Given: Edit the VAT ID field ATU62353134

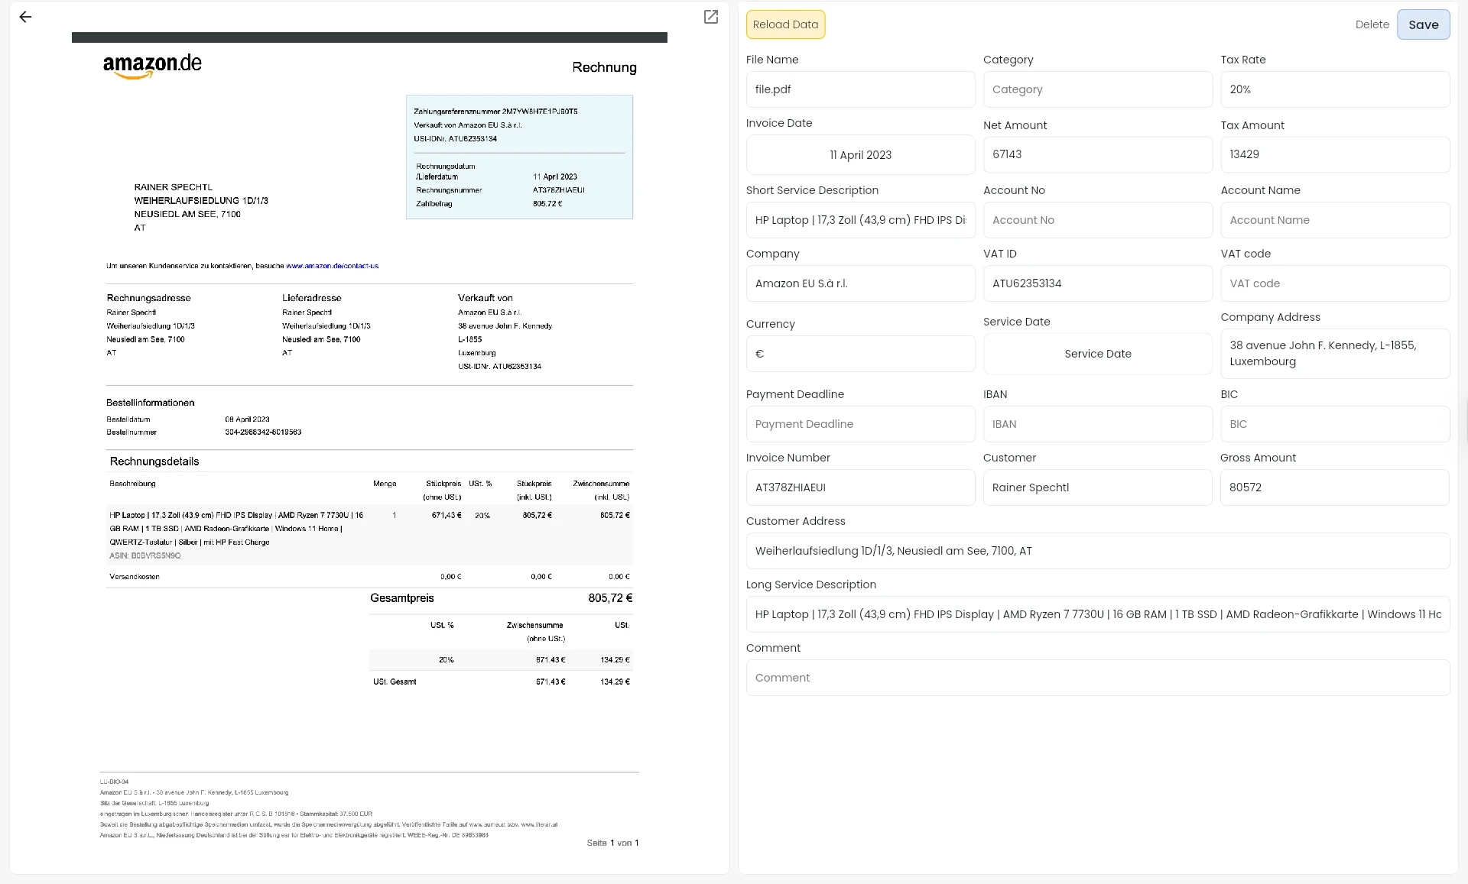Looking at the screenshot, I should (1097, 283).
